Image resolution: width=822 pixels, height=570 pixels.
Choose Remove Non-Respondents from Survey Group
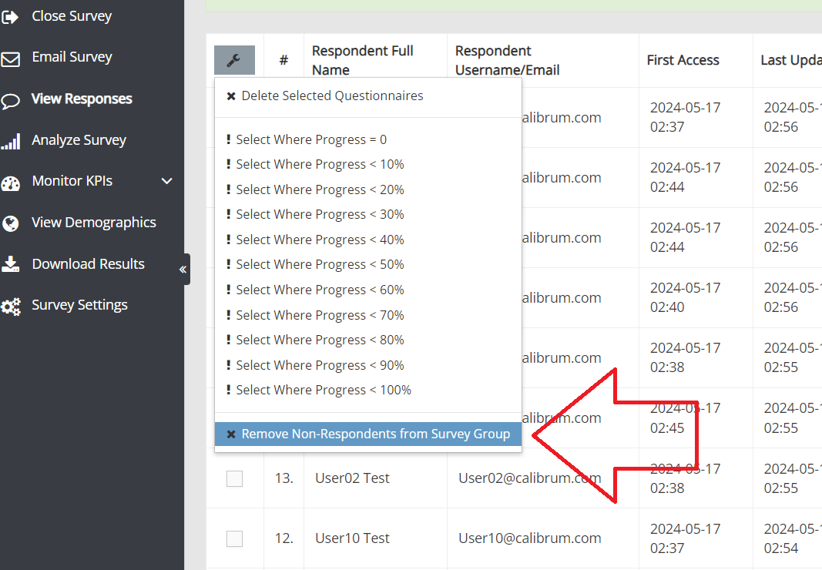pyautogui.click(x=368, y=434)
